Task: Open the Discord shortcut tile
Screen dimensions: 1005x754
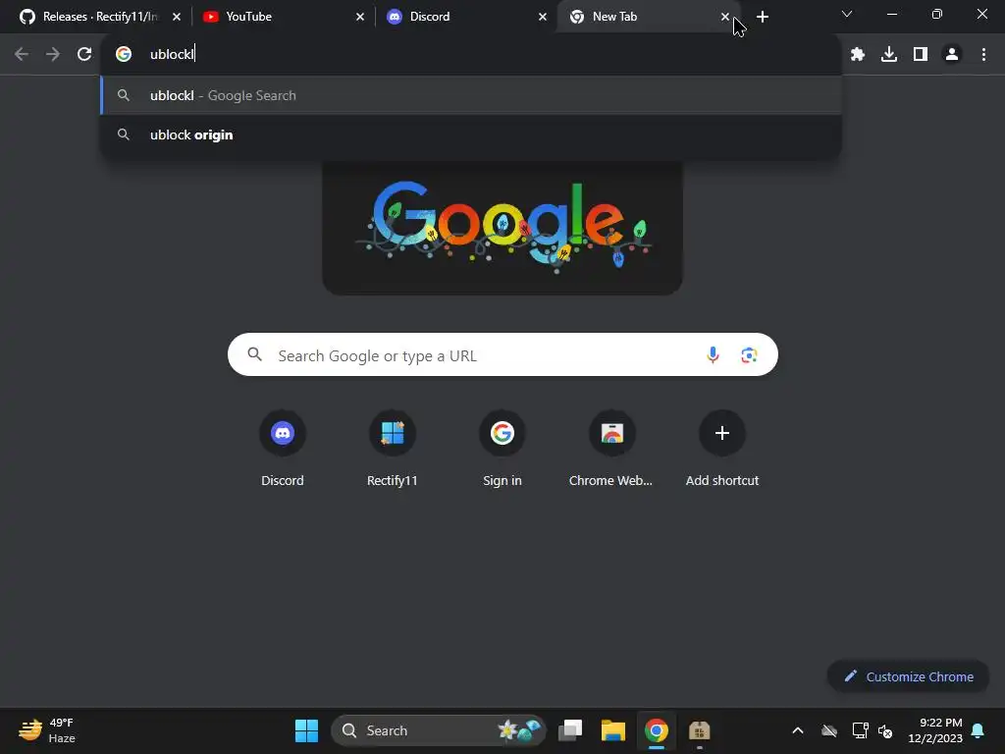Action: 283,449
